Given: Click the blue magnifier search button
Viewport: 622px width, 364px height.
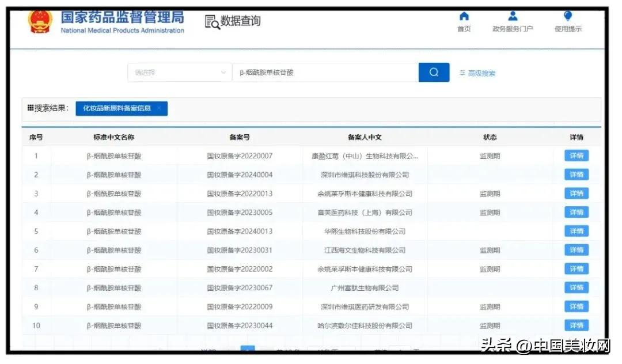Looking at the screenshot, I should [x=434, y=73].
